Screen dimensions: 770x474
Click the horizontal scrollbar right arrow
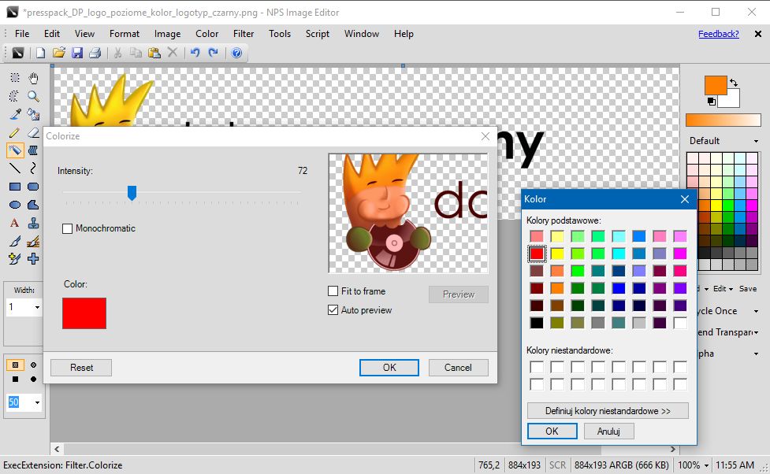coord(673,449)
